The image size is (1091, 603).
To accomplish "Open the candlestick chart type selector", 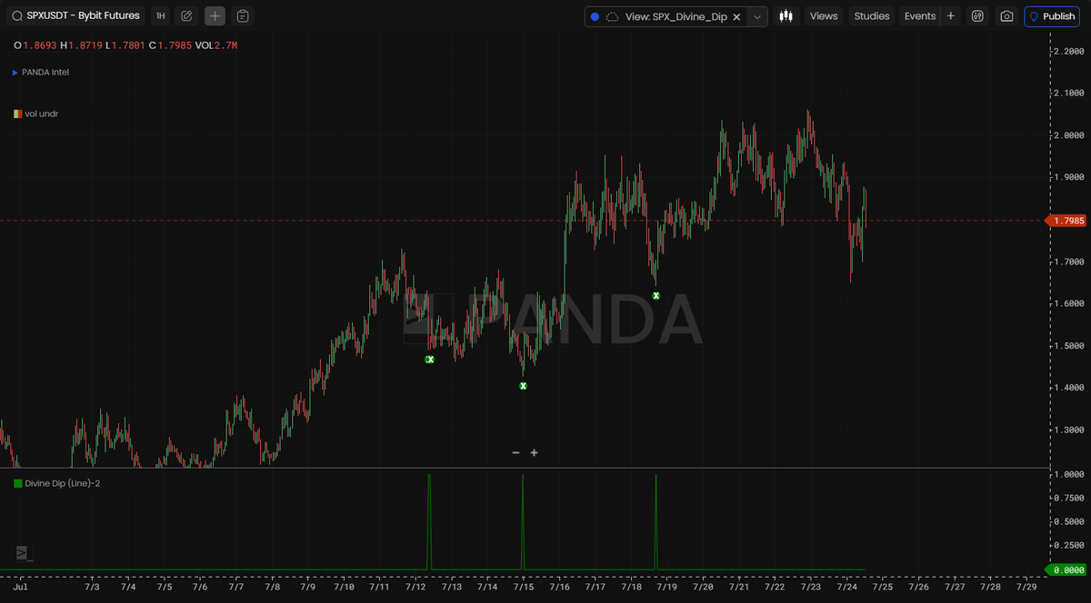I will pos(786,16).
